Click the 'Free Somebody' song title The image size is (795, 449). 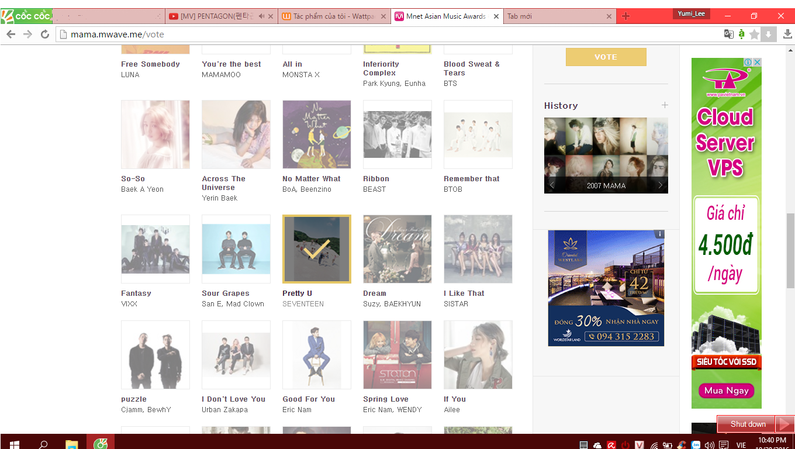pos(150,64)
